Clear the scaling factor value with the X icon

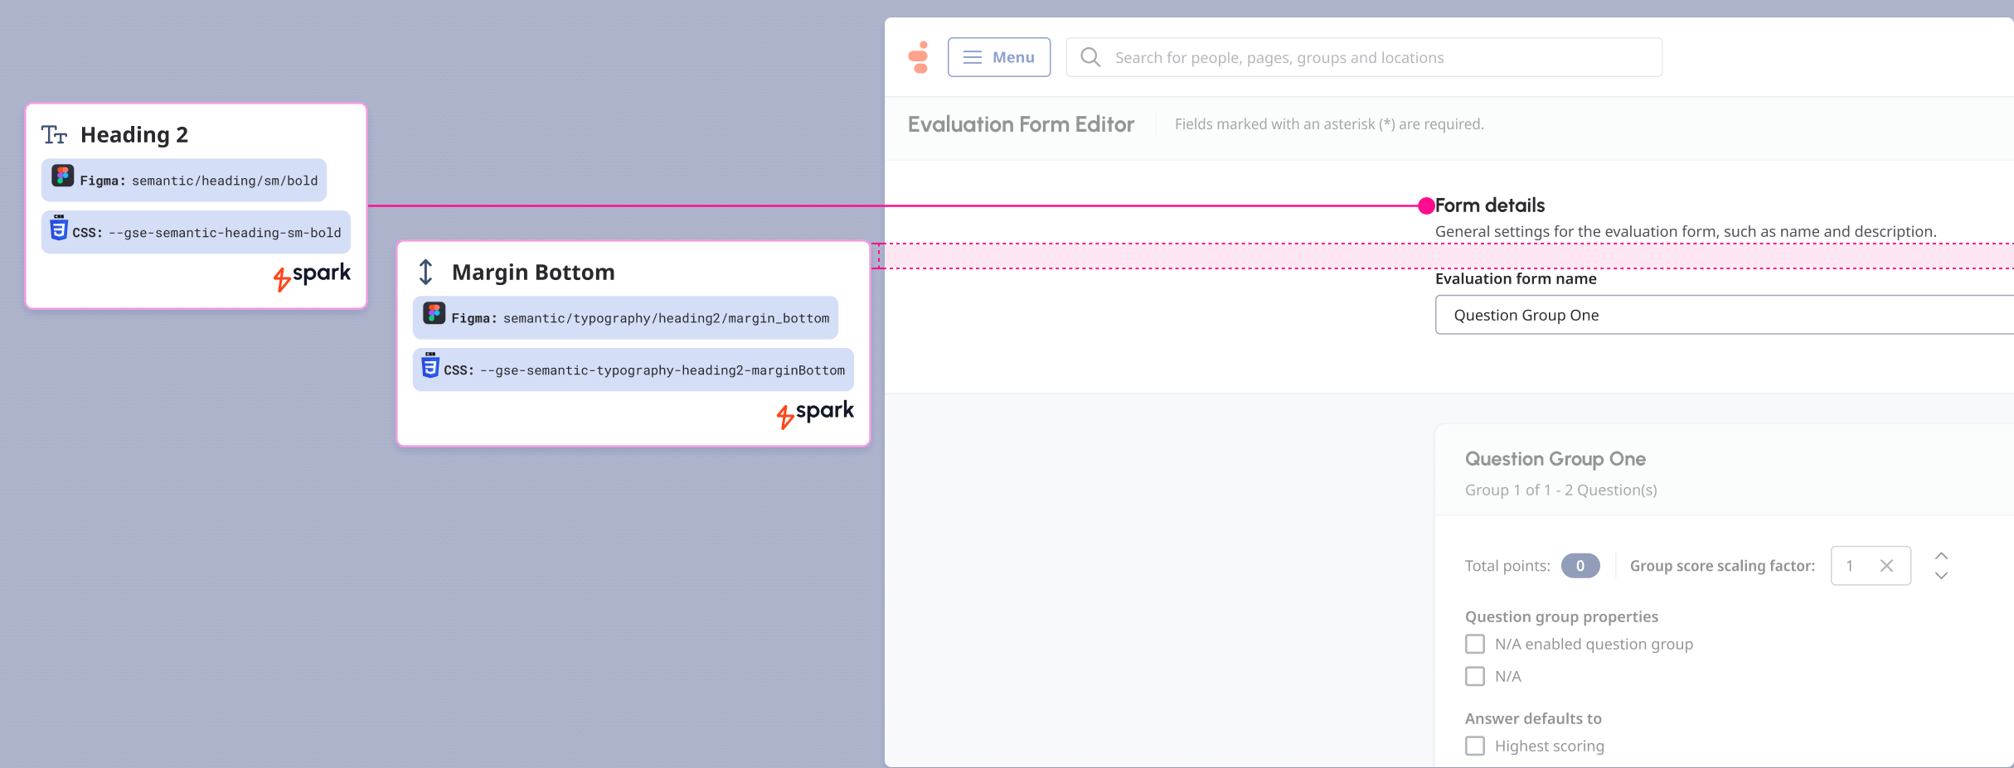(1886, 566)
